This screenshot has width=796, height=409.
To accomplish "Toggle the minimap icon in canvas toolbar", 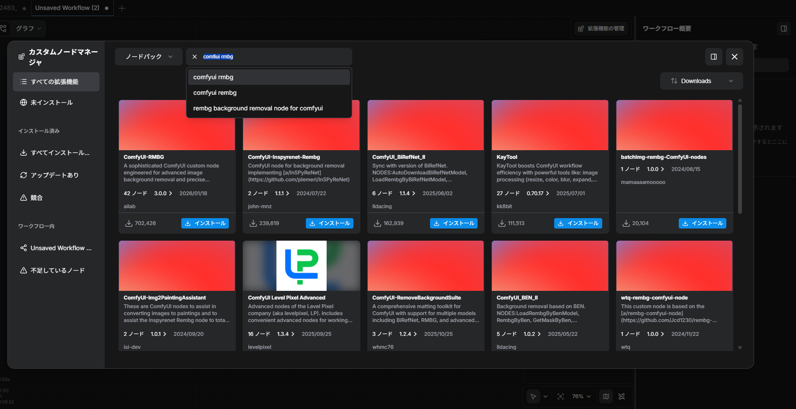I will 606,396.
